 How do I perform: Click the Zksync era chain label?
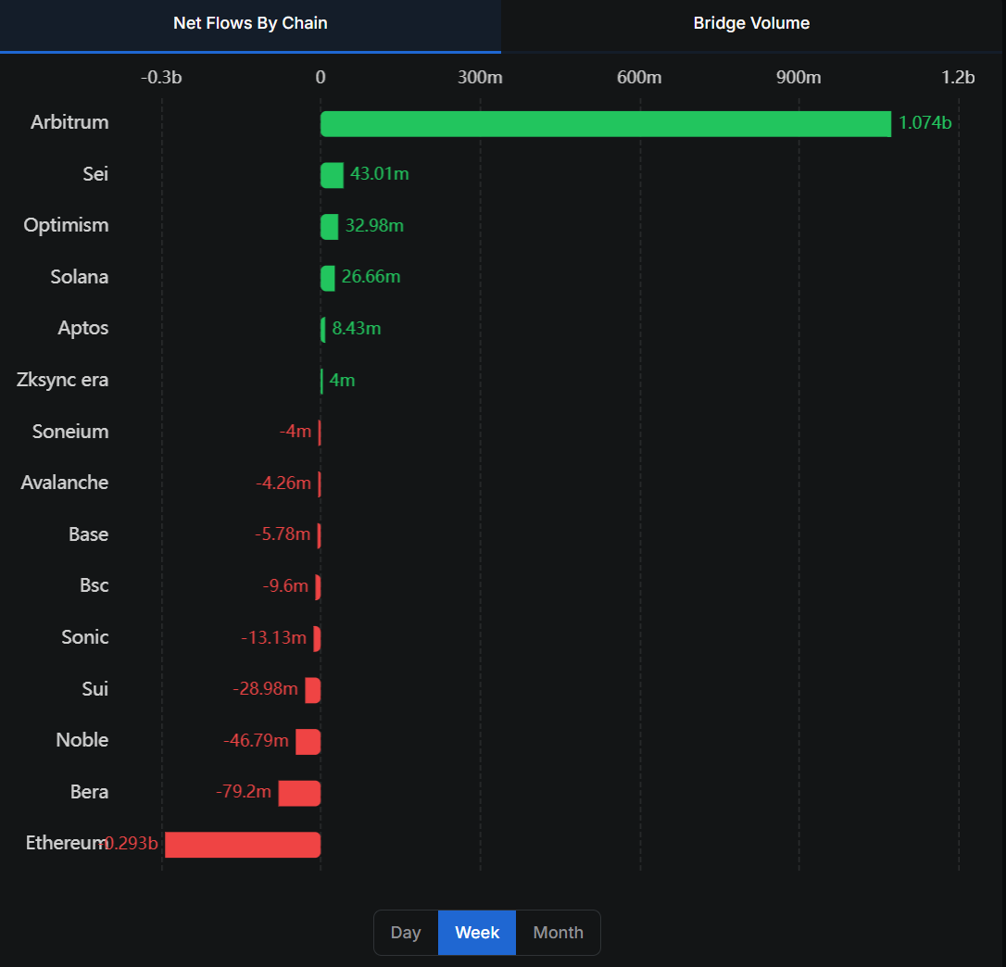pyautogui.click(x=62, y=380)
